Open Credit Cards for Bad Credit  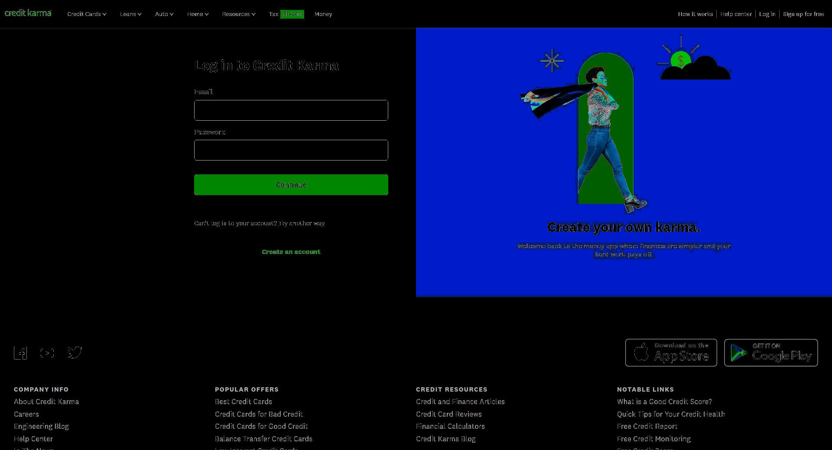pos(259,414)
